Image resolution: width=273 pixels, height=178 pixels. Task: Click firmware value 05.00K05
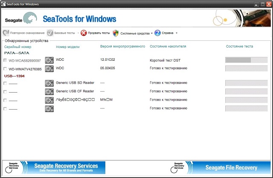pos(107,68)
